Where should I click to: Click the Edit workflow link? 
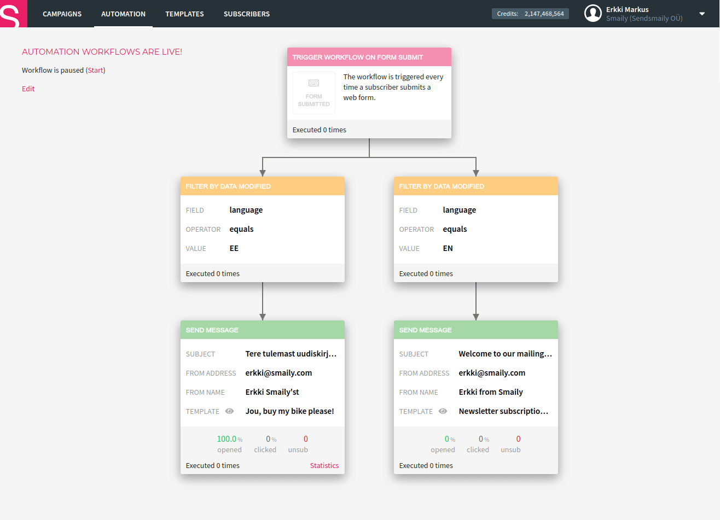(28, 89)
